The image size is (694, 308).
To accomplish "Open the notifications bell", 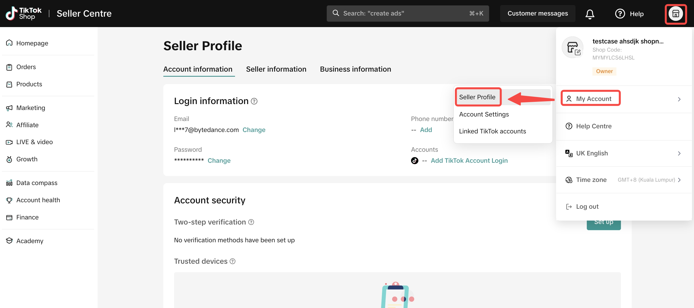I will click(x=590, y=14).
